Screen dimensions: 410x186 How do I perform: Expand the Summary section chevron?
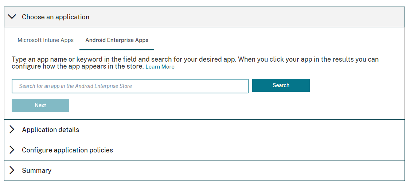click(12, 170)
